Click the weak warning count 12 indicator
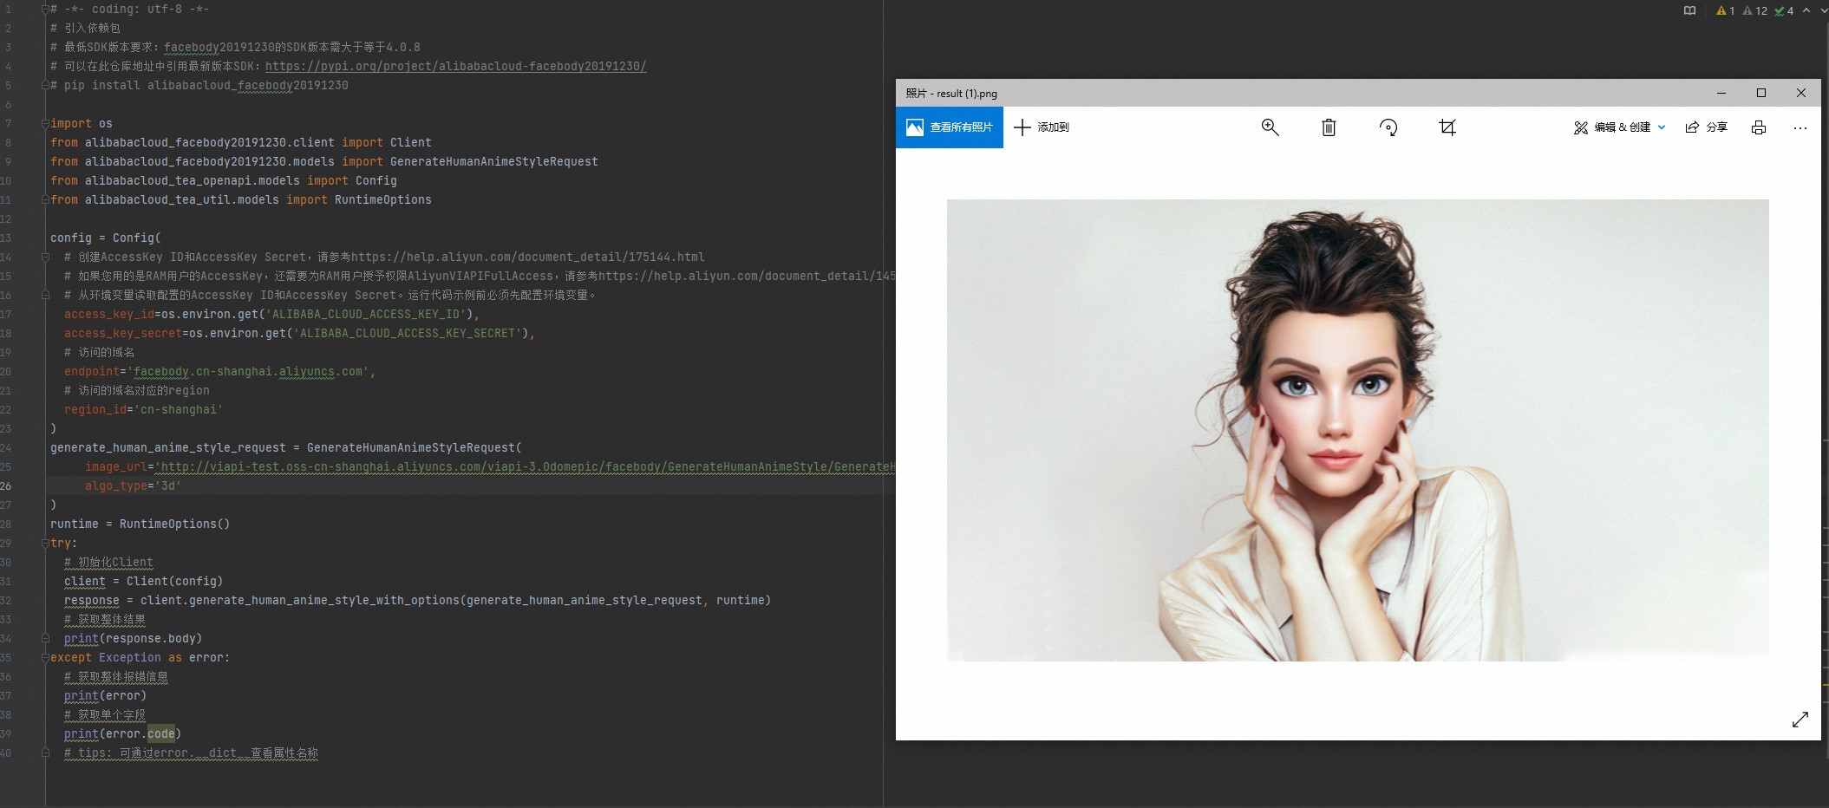The height and width of the screenshot is (808, 1829). pyautogui.click(x=1755, y=10)
